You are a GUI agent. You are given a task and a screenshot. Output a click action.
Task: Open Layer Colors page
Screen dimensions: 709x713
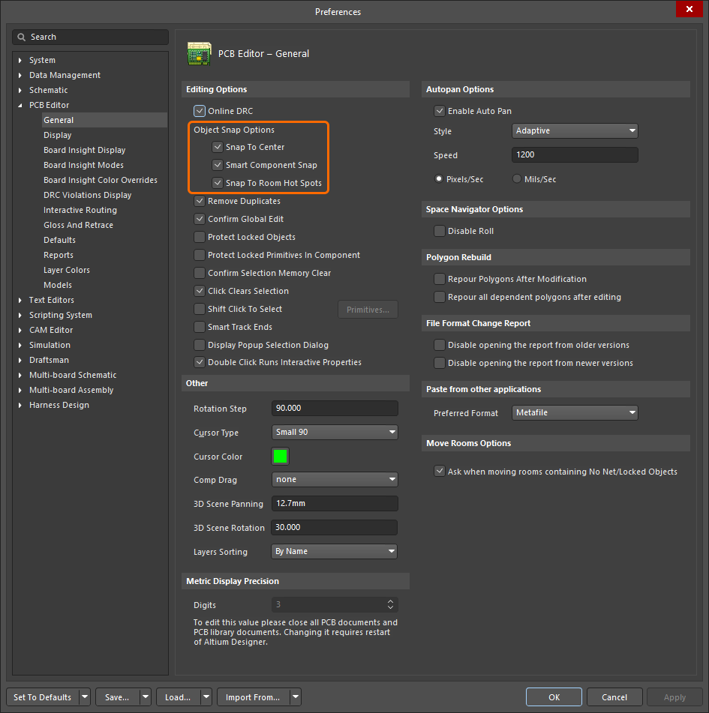pyautogui.click(x=67, y=270)
